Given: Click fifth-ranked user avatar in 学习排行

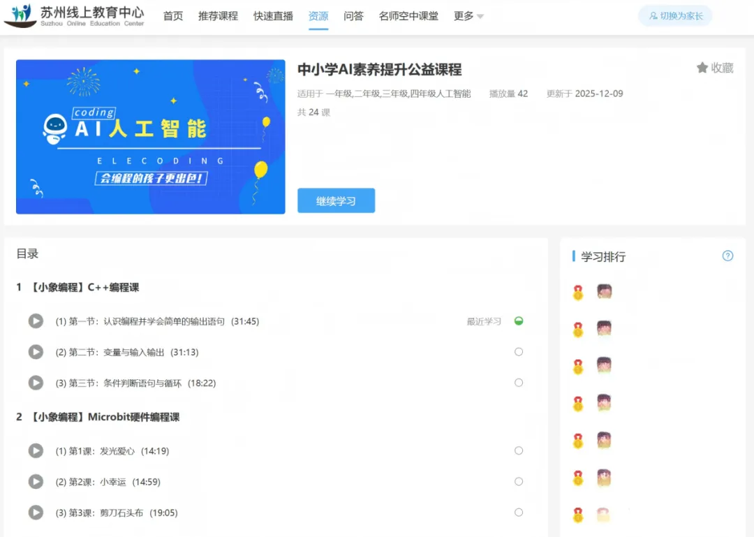Looking at the screenshot, I should coord(605,440).
